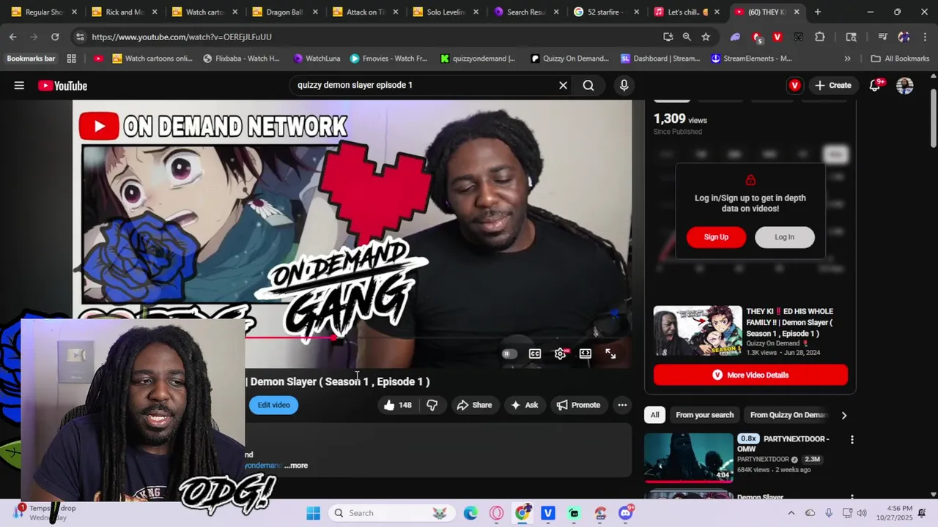Image resolution: width=938 pixels, height=527 pixels.
Task: Open the Windows Start button
Action: pyautogui.click(x=313, y=513)
